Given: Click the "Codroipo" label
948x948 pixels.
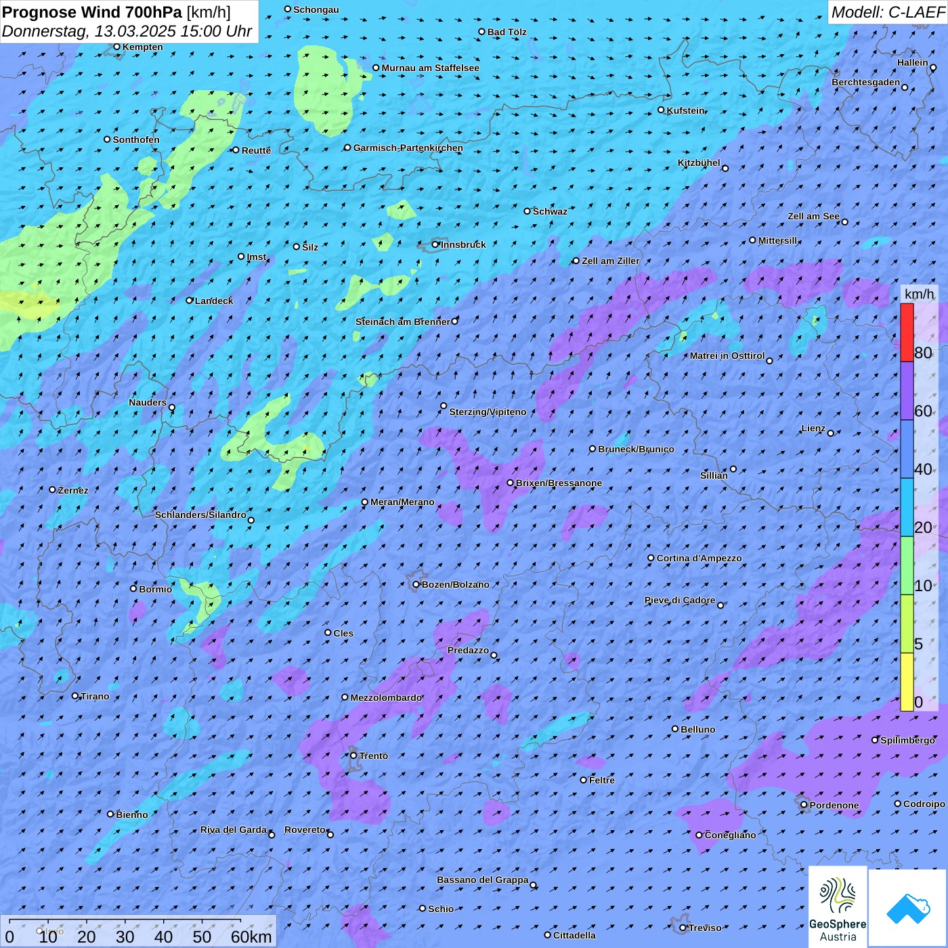Looking at the screenshot, I should point(924,804).
